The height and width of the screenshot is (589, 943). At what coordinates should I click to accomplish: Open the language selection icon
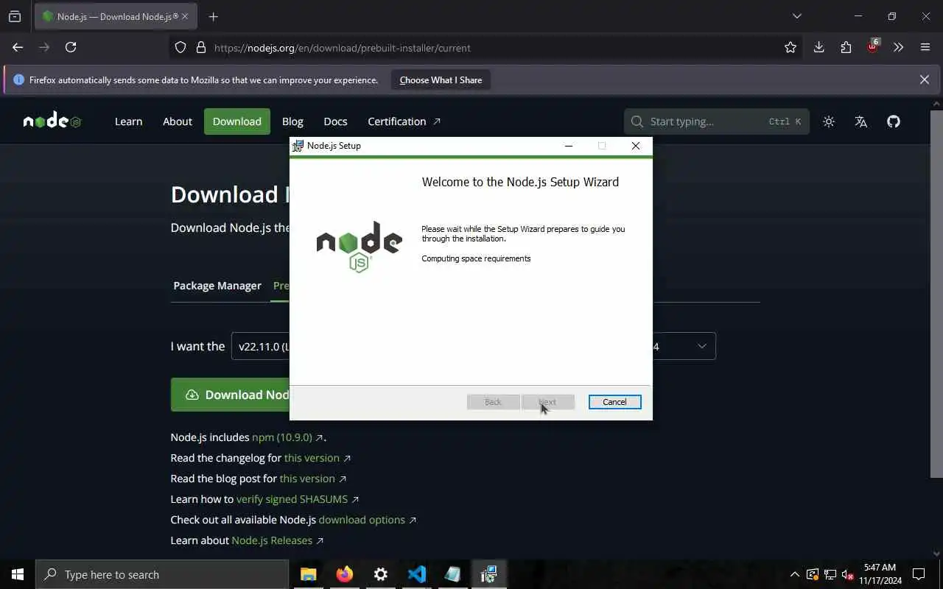click(860, 121)
